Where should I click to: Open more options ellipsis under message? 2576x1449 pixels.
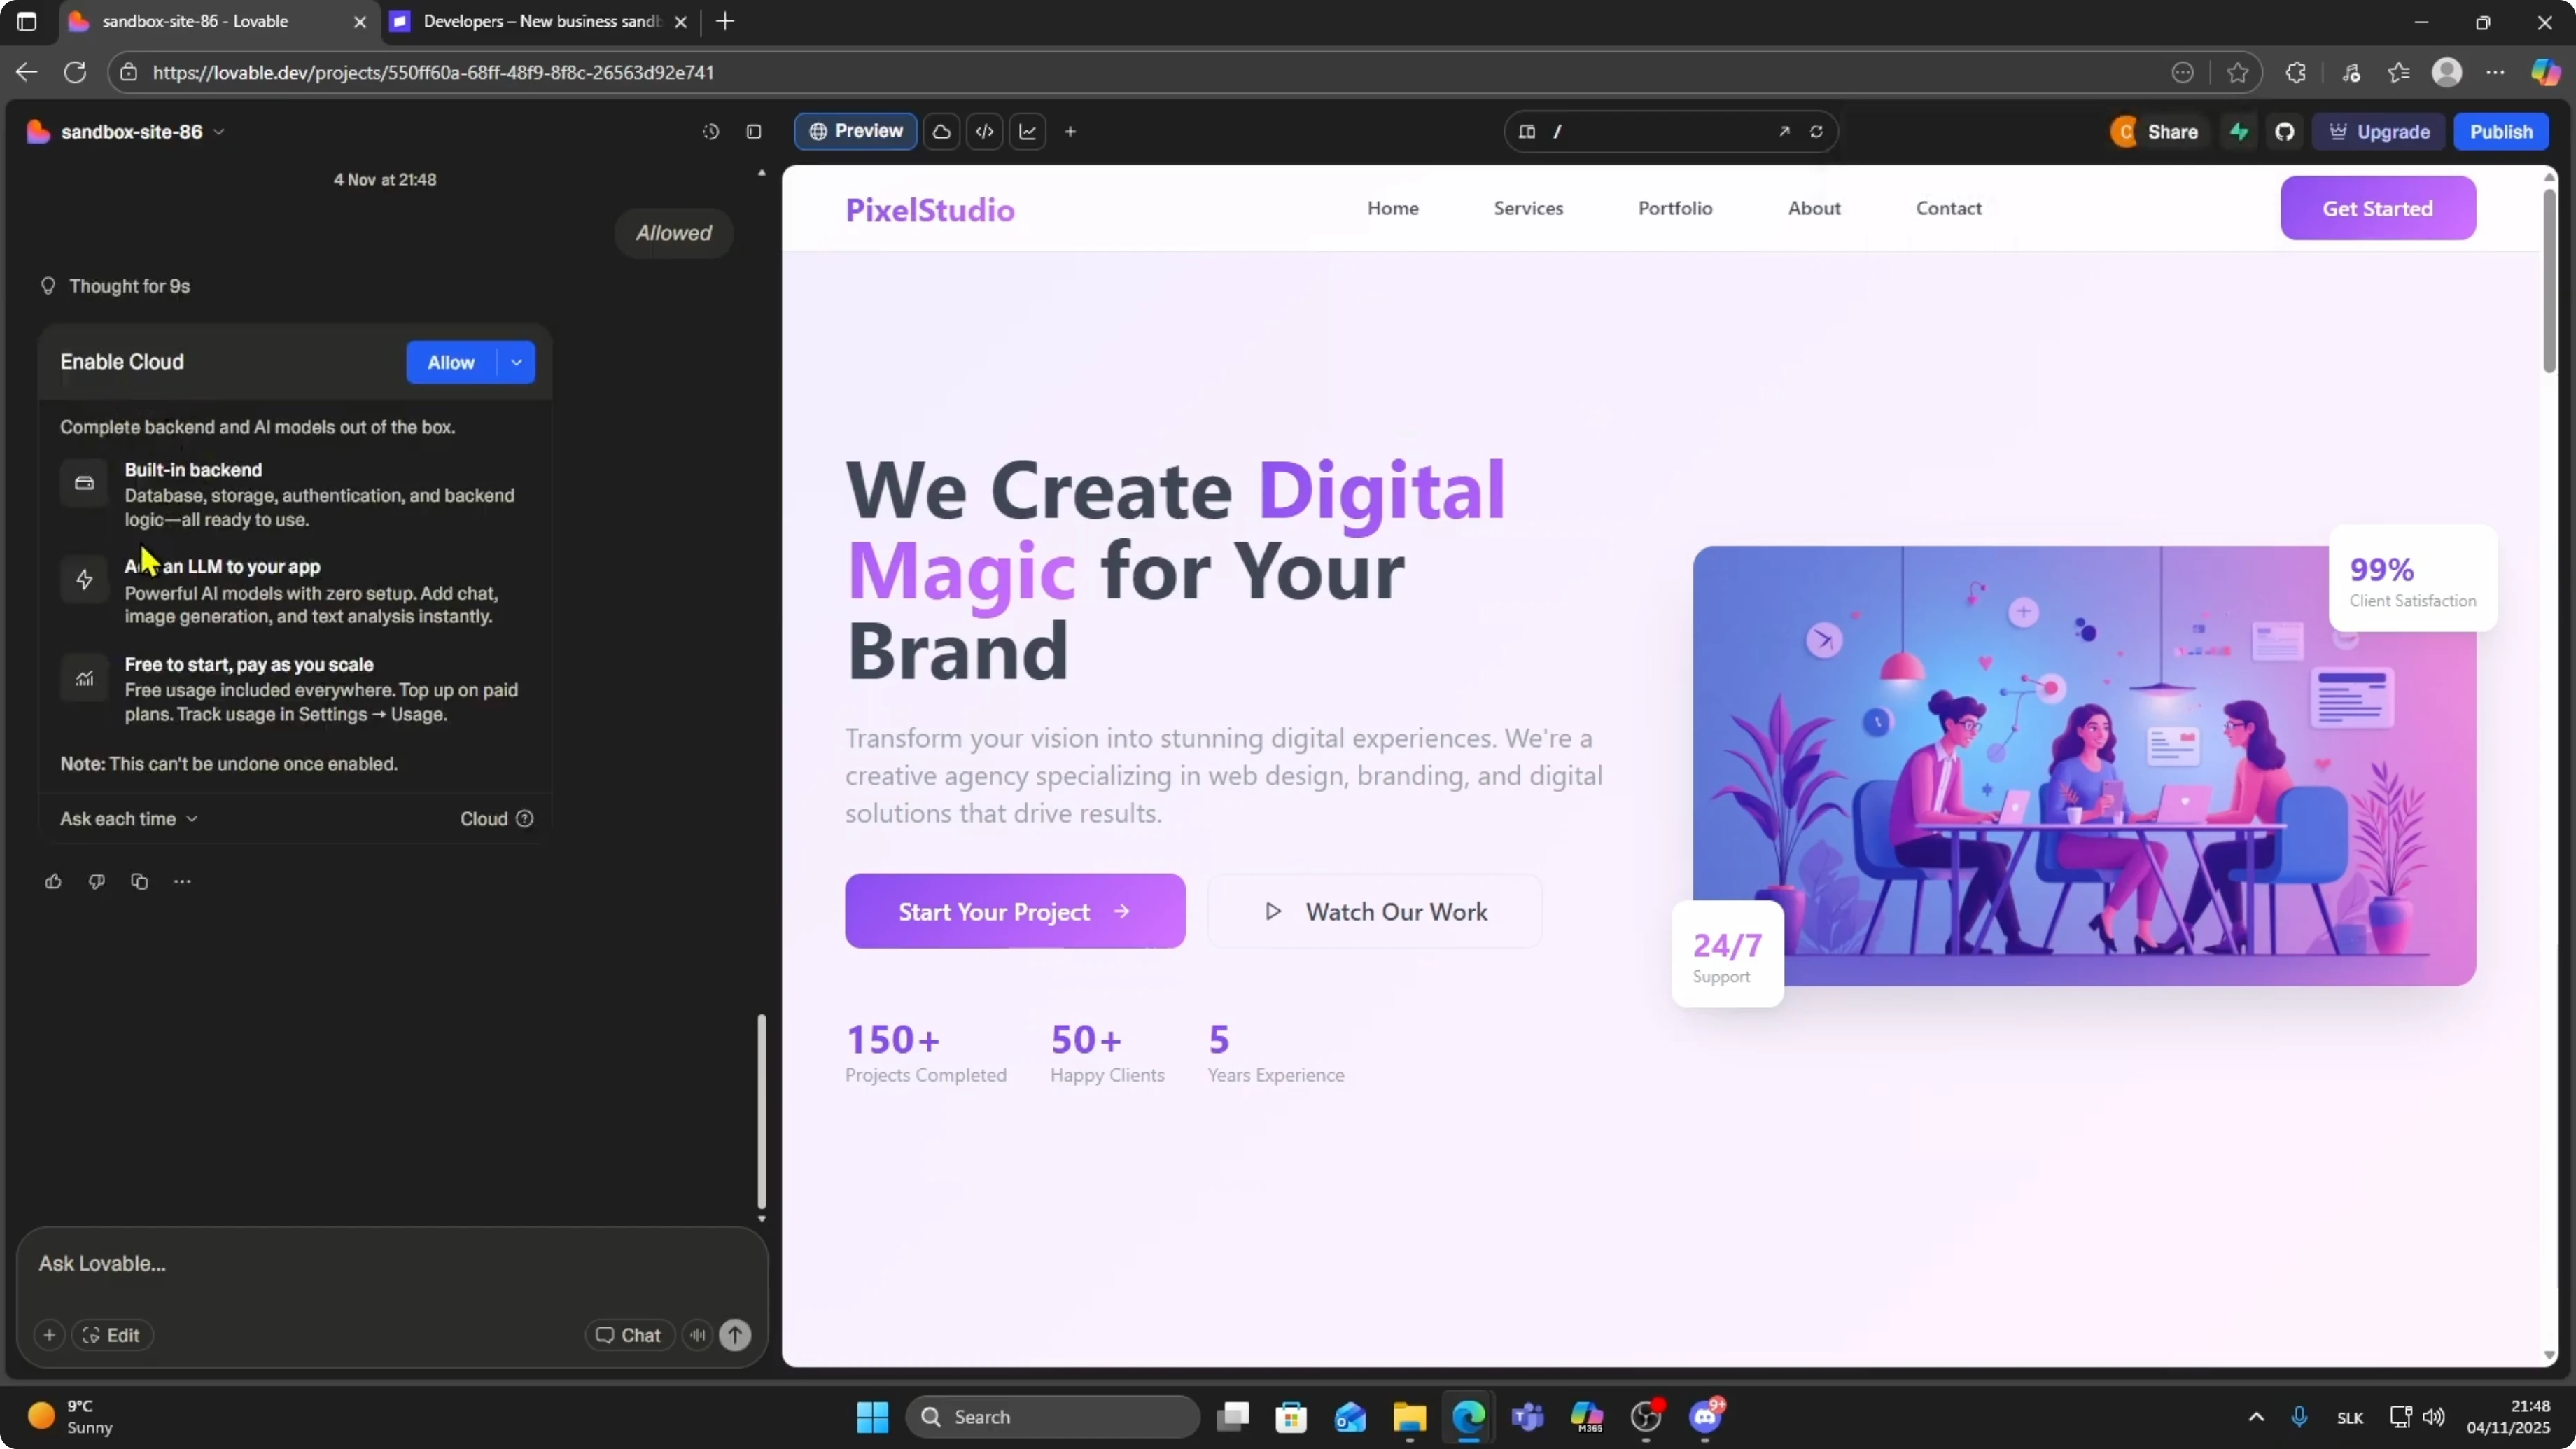[182, 881]
